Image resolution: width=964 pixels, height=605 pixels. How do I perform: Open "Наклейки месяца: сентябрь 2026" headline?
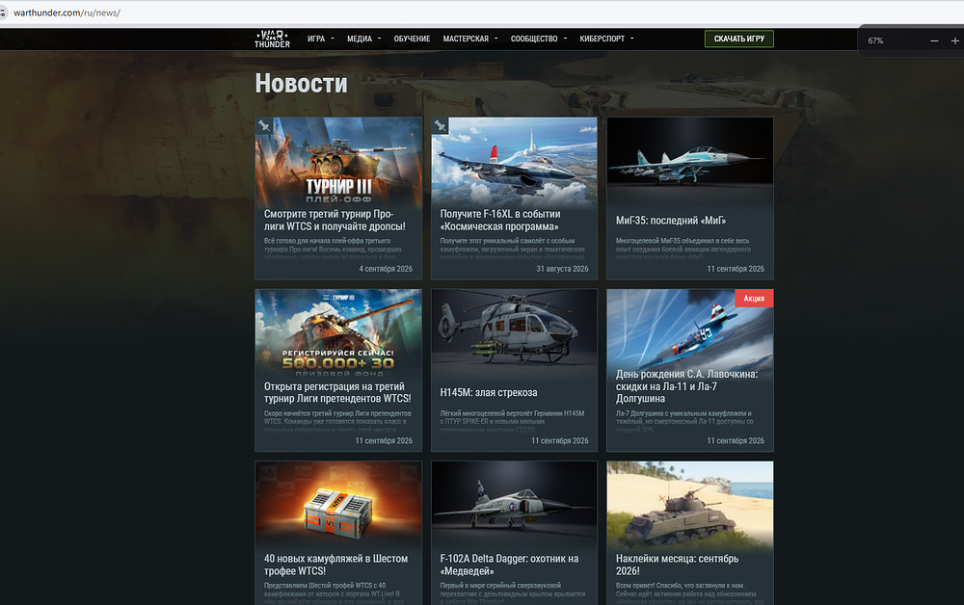[x=677, y=565]
